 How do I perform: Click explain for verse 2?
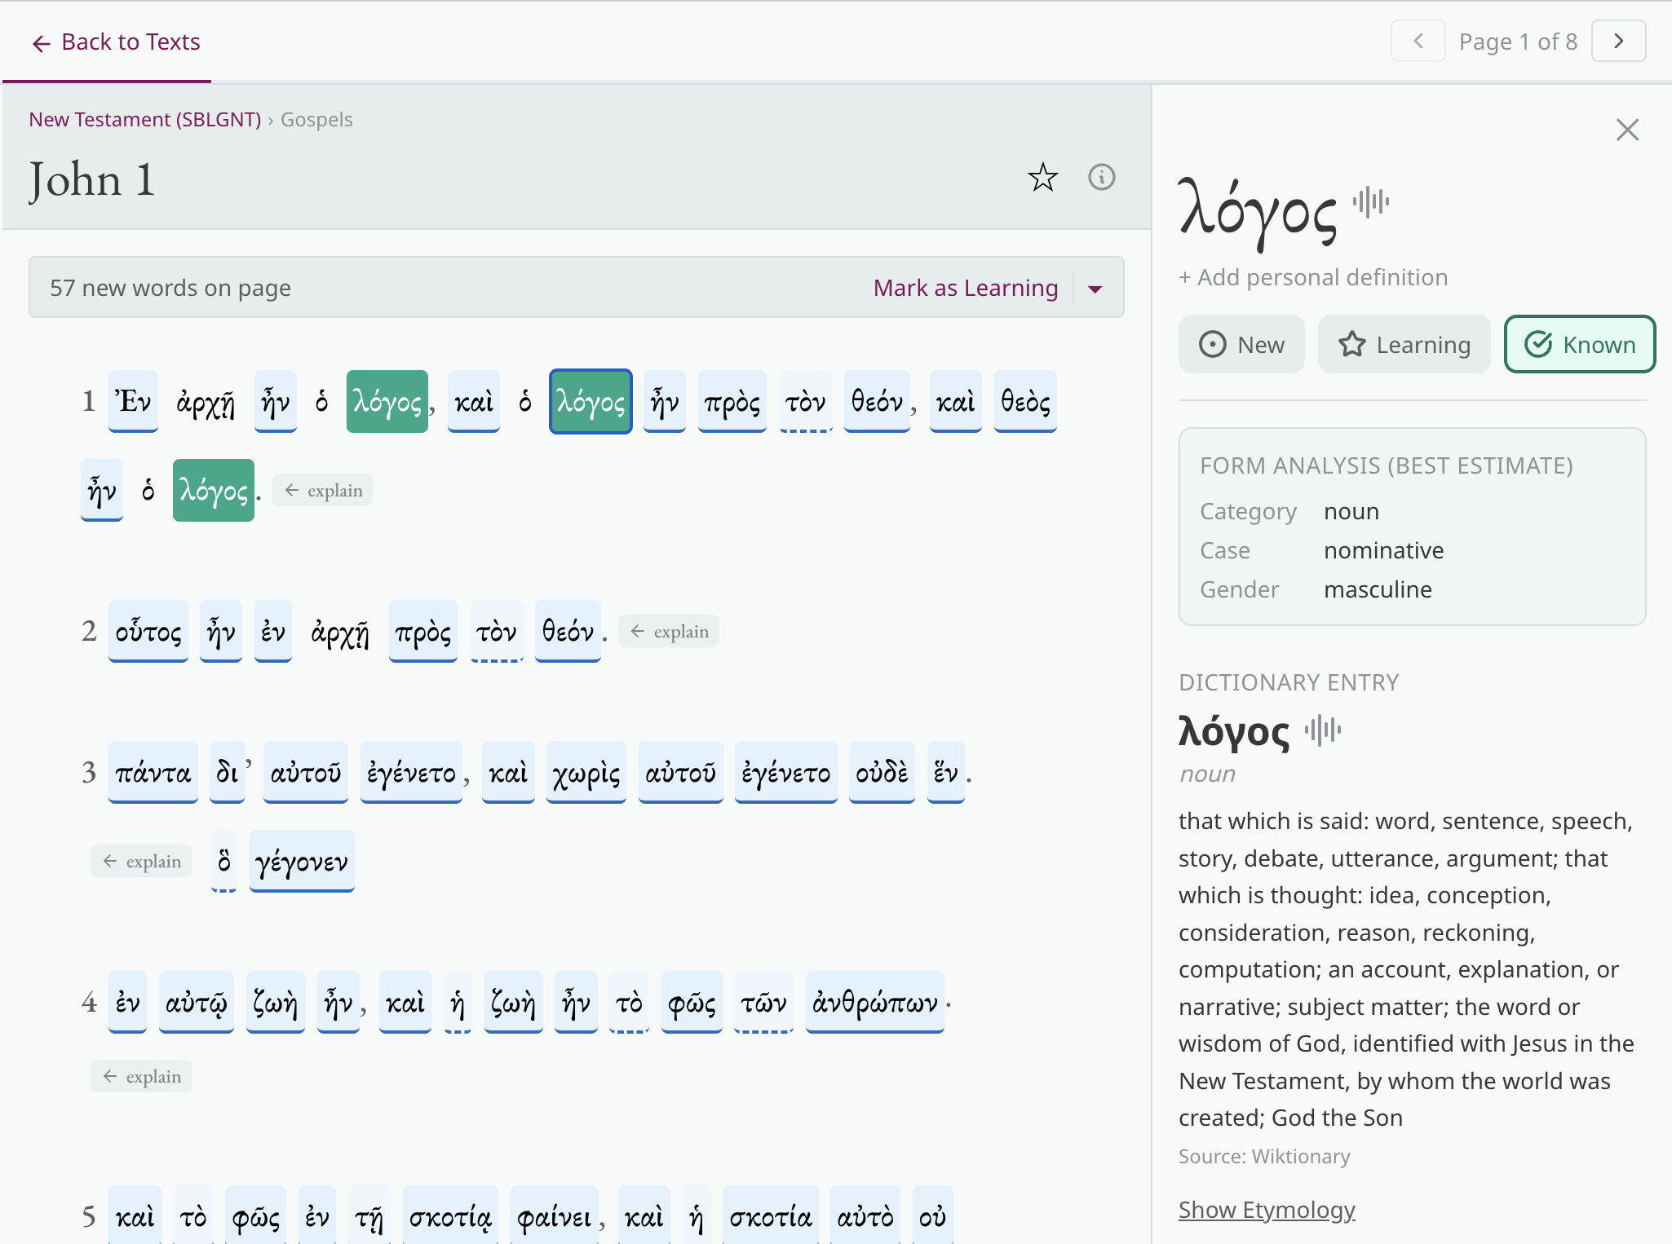click(669, 631)
